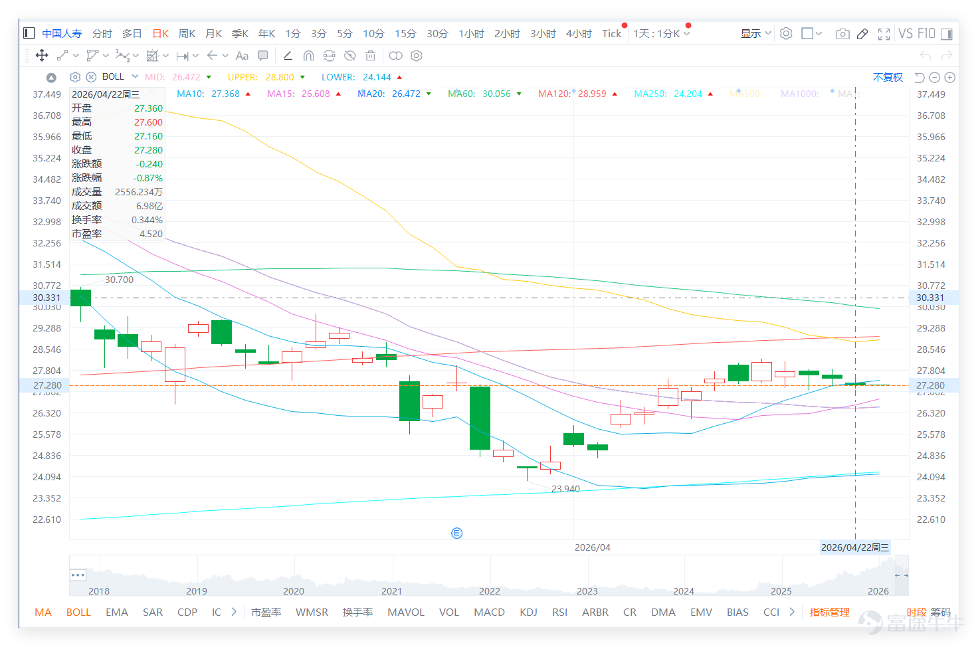Screen dimensions: 978x647
Task: Zoom out the chart with minus icon
Action: (934, 78)
